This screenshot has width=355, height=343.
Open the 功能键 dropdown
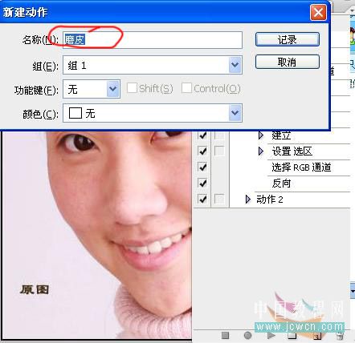(x=92, y=89)
